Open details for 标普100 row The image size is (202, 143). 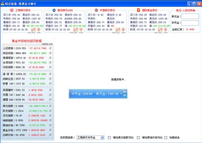pyautogui.click(x=50, y=84)
